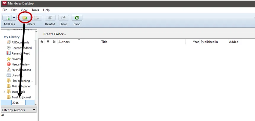Select All in author filter list
This screenshot has height=121, width=255.
[3, 115]
